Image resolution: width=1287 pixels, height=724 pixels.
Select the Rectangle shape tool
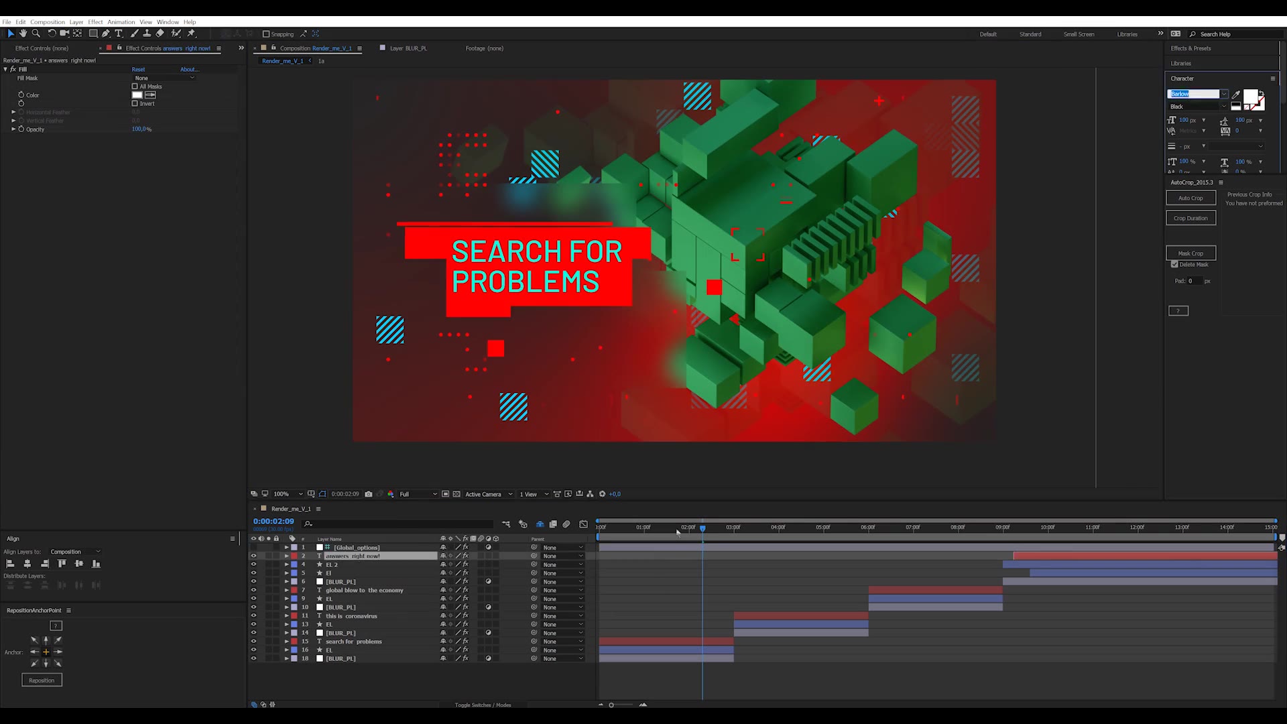(93, 34)
